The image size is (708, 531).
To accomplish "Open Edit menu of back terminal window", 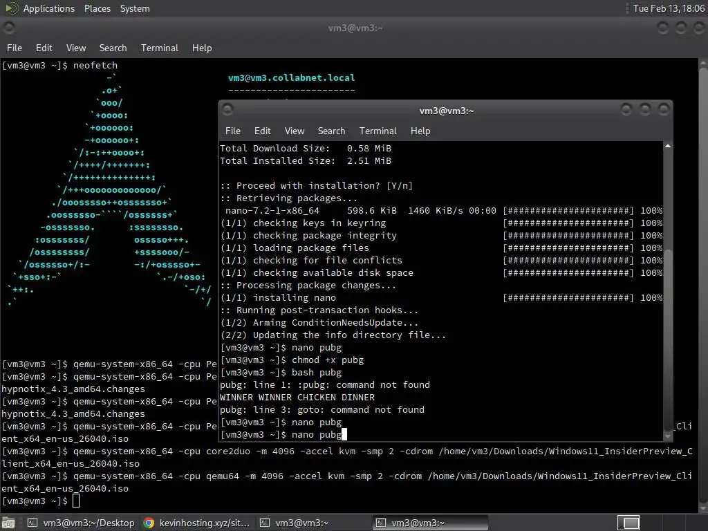I will click(x=44, y=48).
